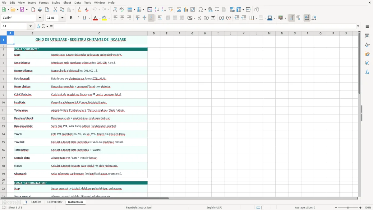Screen dimensions: 373x210
Task: Click the Cut scissors icon
Action: pos(55,10)
